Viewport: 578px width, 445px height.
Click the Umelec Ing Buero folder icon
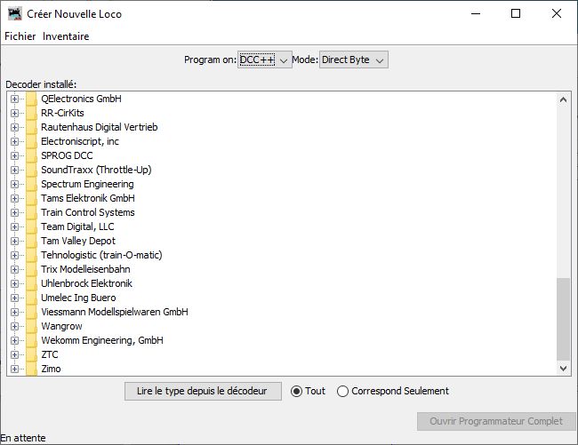pyautogui.click(x=32, y=298)
